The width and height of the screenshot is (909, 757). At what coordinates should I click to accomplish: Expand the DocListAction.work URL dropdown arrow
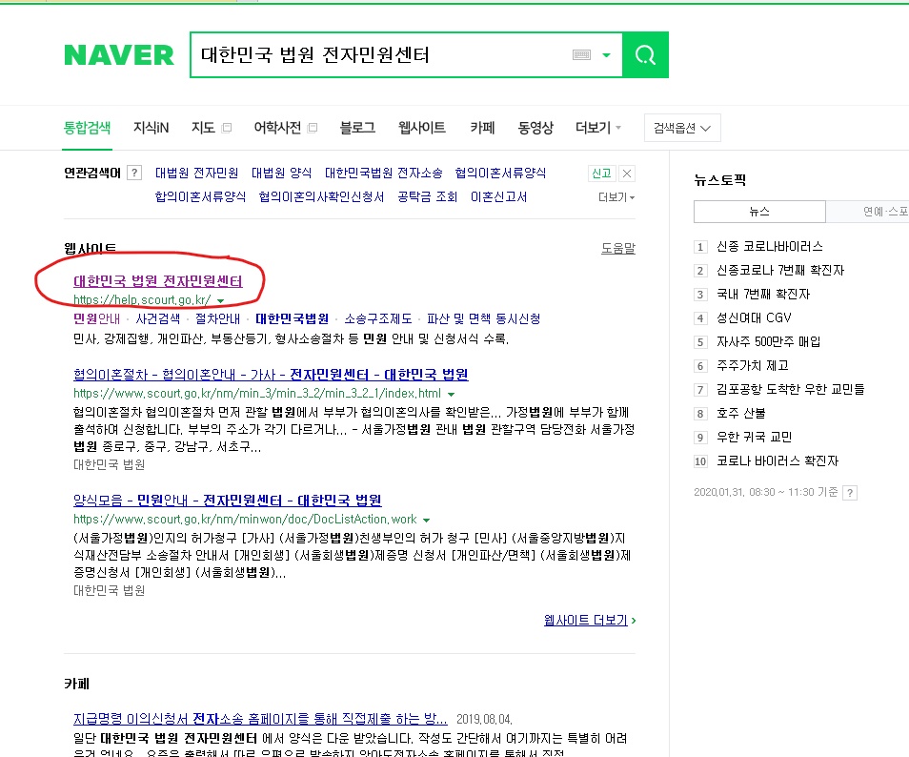click(427, 520)
